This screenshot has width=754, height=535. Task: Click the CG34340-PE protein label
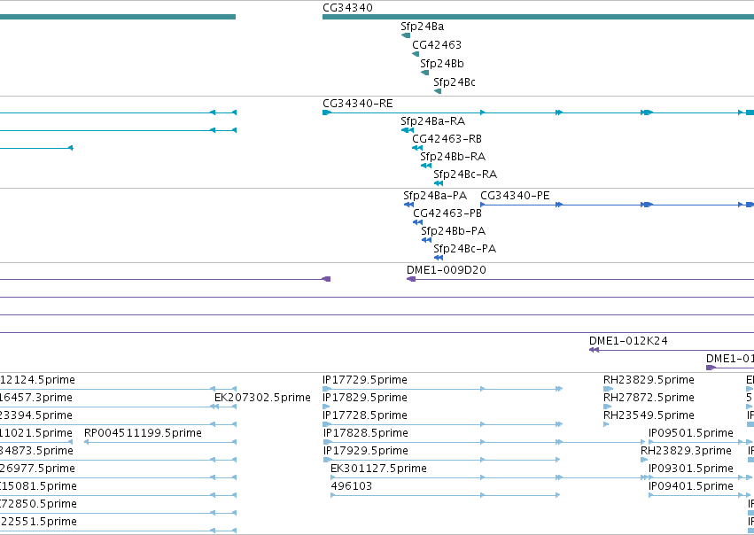click(515, 196)
